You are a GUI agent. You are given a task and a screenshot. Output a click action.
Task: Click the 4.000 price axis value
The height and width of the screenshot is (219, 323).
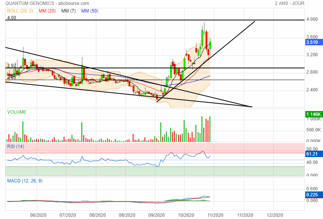(x=312, y=19)
